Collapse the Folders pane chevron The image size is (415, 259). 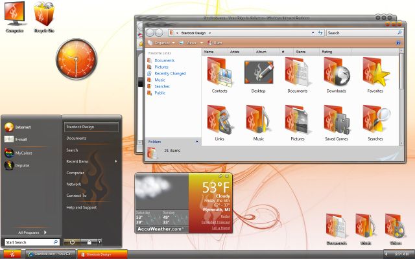[196, 142]
